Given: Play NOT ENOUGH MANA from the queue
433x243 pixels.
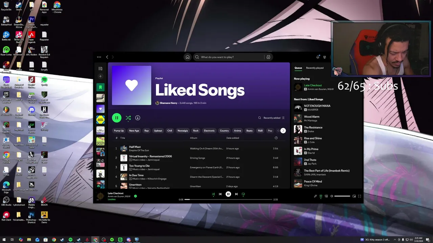Looking at the screenshot, I should coord(326,108).
